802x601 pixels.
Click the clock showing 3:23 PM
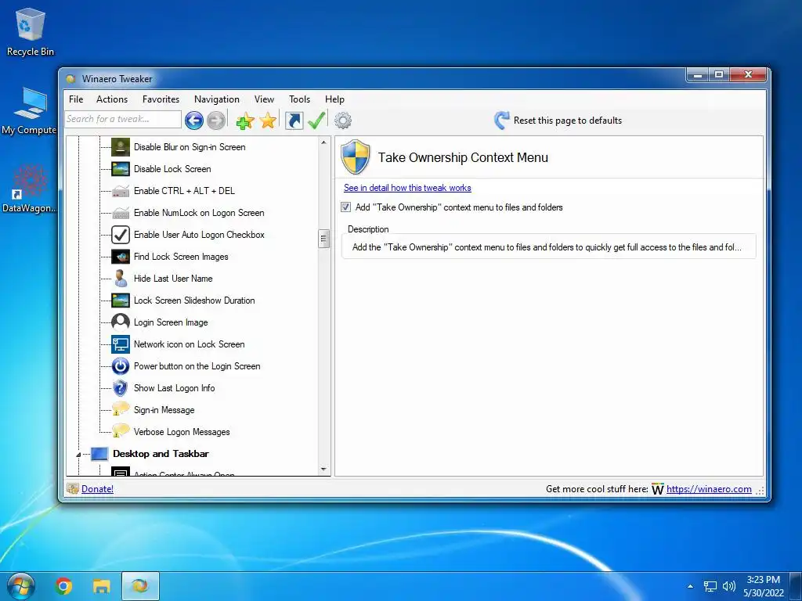coord(763,586)
